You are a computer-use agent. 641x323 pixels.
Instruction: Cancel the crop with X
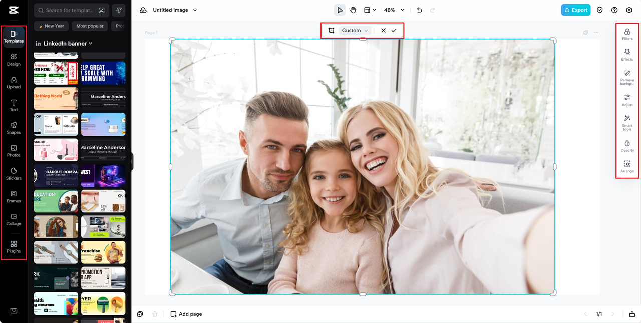[383, 31]
